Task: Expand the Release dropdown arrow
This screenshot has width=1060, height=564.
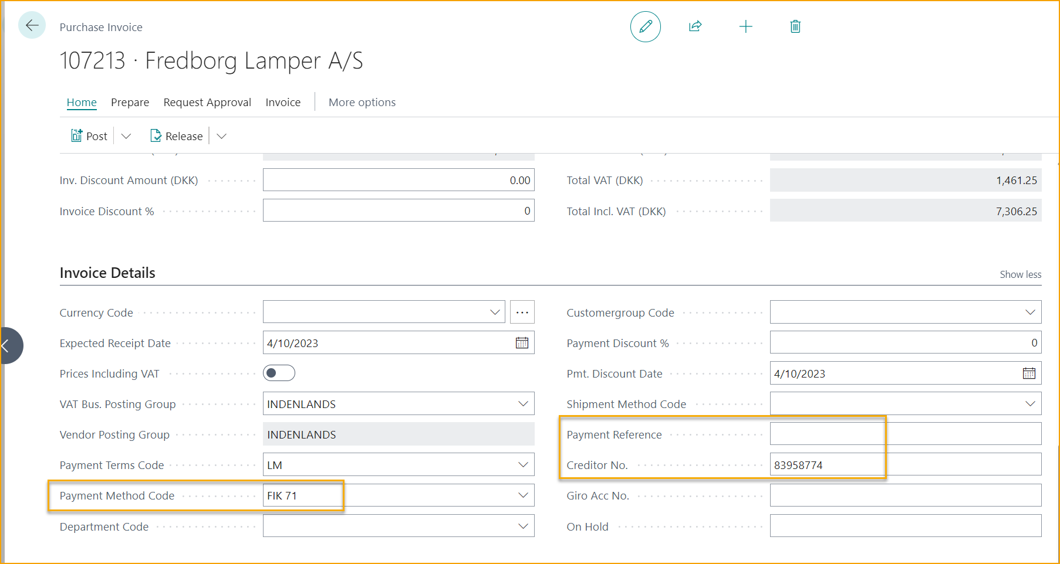Action: 221,136
